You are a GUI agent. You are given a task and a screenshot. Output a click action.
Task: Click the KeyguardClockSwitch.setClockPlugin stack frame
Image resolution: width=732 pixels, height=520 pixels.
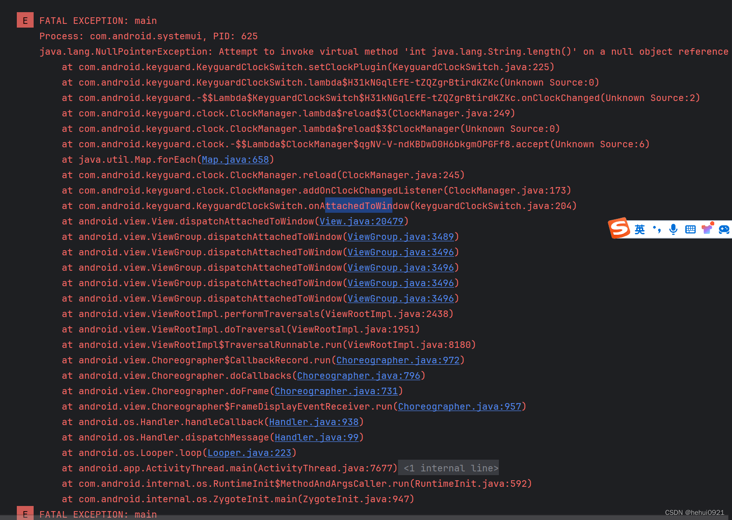click(x=308, y=67)
